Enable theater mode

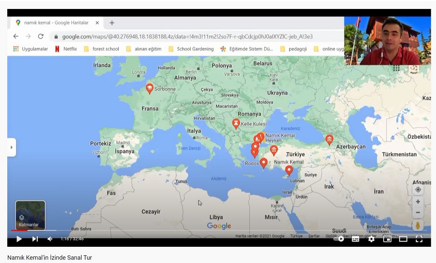pyautogui.click(x=403, y=239)
